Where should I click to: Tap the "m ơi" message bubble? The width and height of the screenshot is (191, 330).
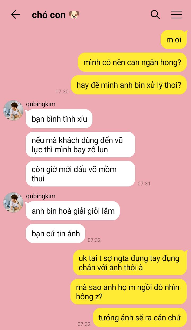[x=174, y=39]
